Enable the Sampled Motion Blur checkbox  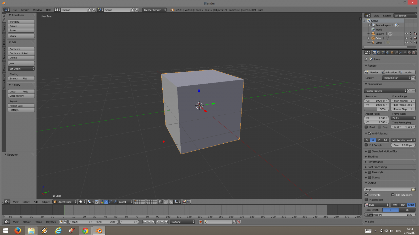coord(369,151)
